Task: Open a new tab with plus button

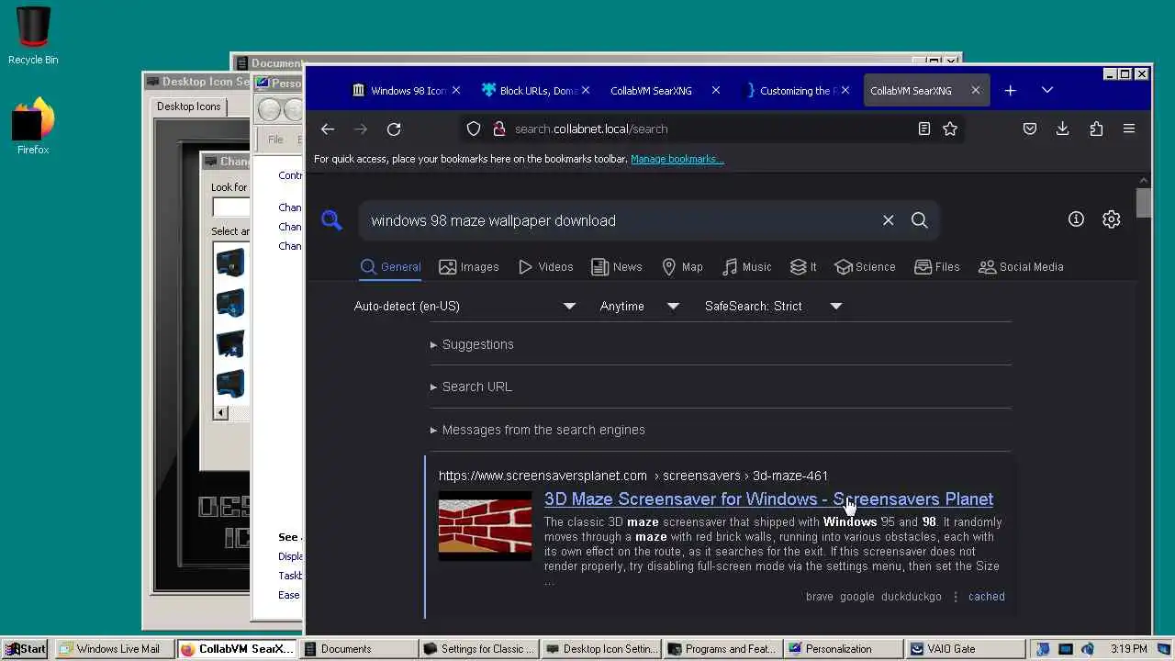Action: pyautogui.click(x=1011, y=91)
